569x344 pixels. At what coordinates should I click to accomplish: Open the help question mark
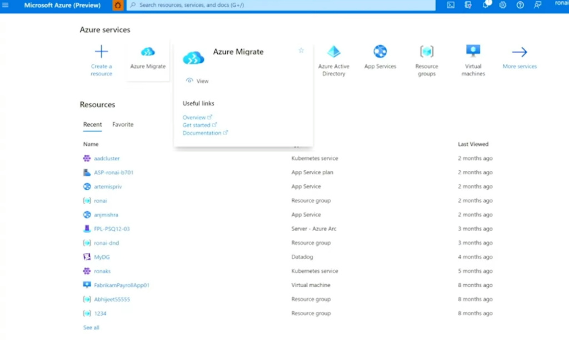520,5
